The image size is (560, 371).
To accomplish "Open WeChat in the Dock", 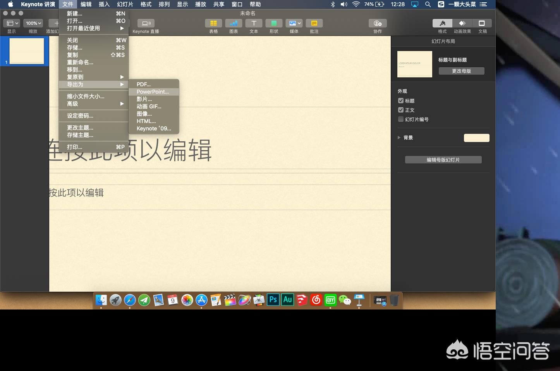I will click(x=345, y=300).
